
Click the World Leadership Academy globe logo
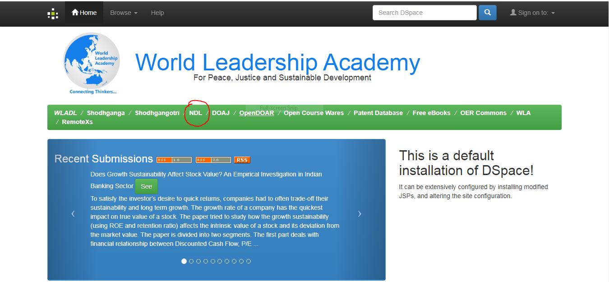92,63
